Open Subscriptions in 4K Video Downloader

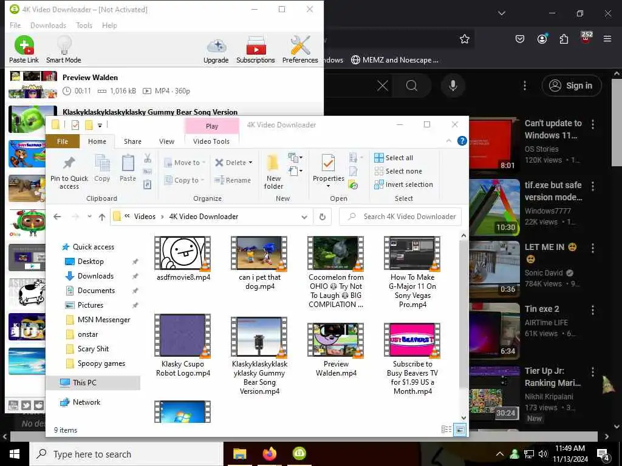point(256,49)
